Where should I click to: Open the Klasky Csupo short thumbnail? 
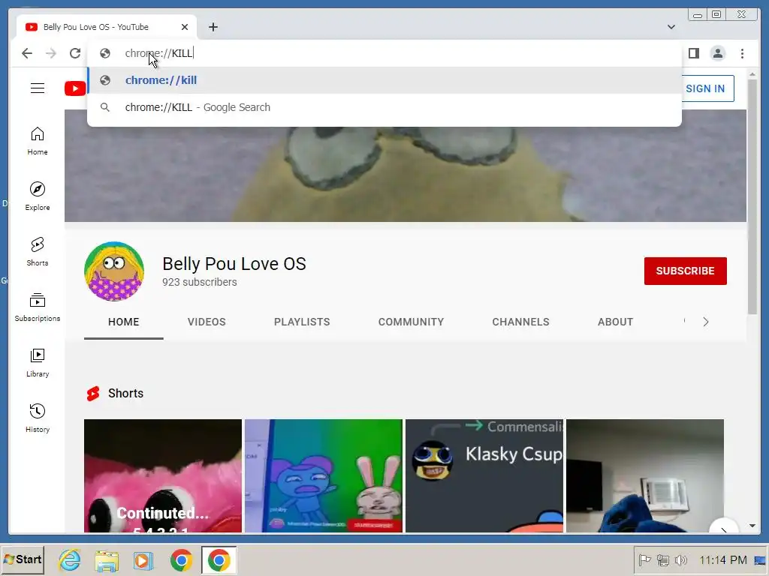(484, 475)
